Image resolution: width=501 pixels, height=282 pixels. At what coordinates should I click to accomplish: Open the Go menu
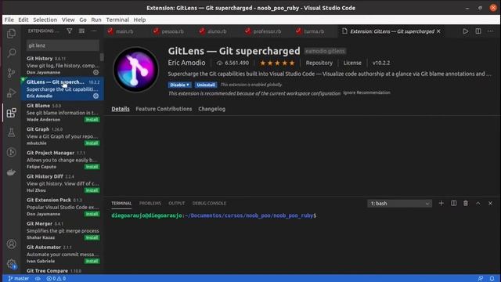[83, 20]
